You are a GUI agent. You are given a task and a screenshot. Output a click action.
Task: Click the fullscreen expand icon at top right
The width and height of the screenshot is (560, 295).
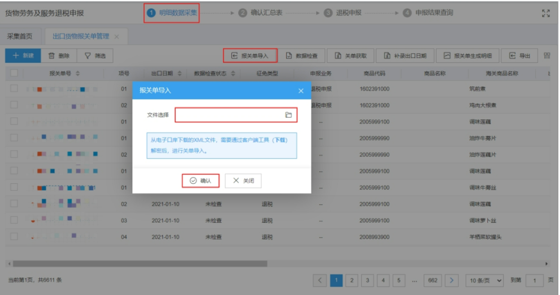pyautogui.click(x=546, y=13)
